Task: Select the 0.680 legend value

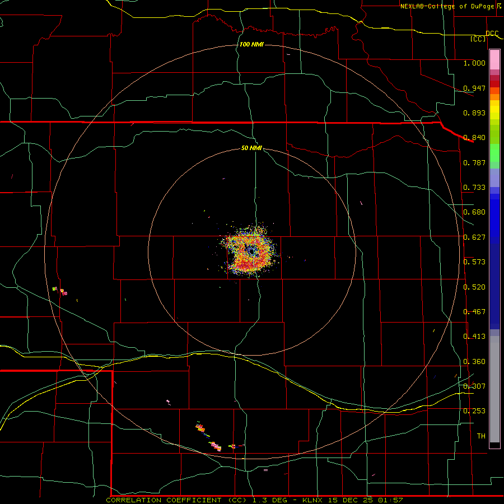Action: click(474, 212)
